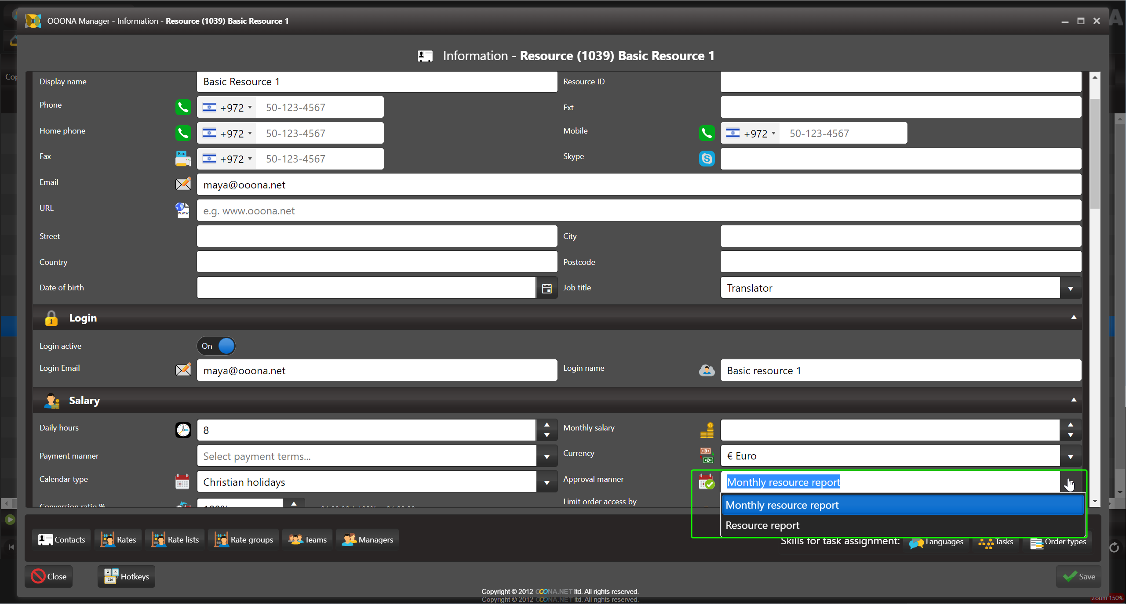The width and height of the screenshot is (1126, 604).
Task: Expand the Currency dropdown arrow
Action: pos(1070,456)
